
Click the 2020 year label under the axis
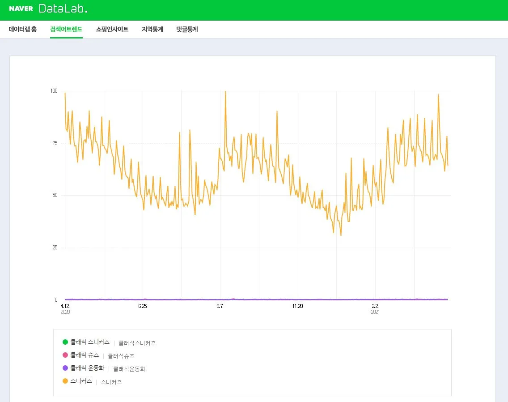point(65,312)
